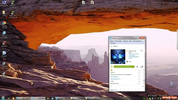This screenshot has height=100, width=178.
Task: Select the Google Chrome desktop icon
Action: tap(4, 25)
